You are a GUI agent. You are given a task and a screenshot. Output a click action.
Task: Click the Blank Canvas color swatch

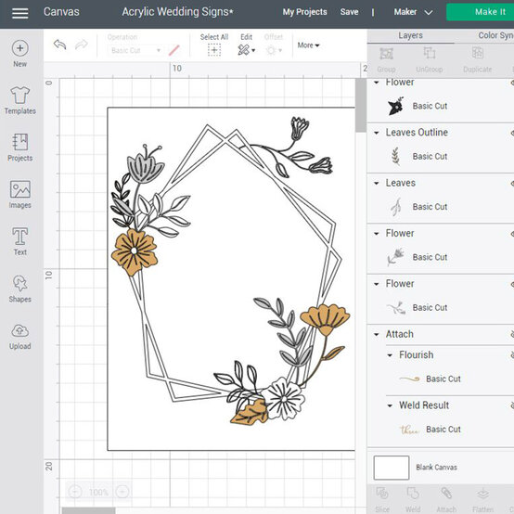pos(392,468)
